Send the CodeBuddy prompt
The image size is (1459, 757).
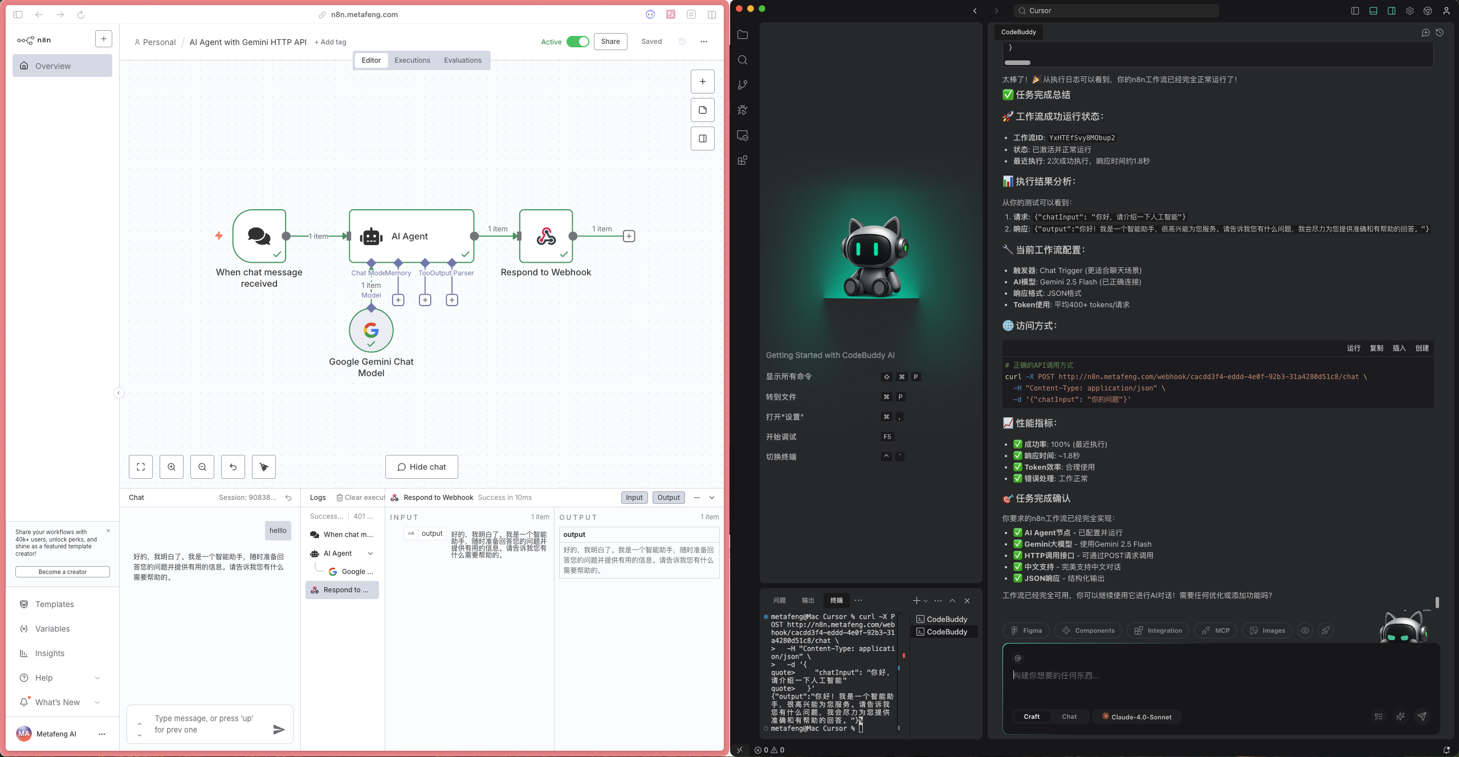(x=1422, y=717)
